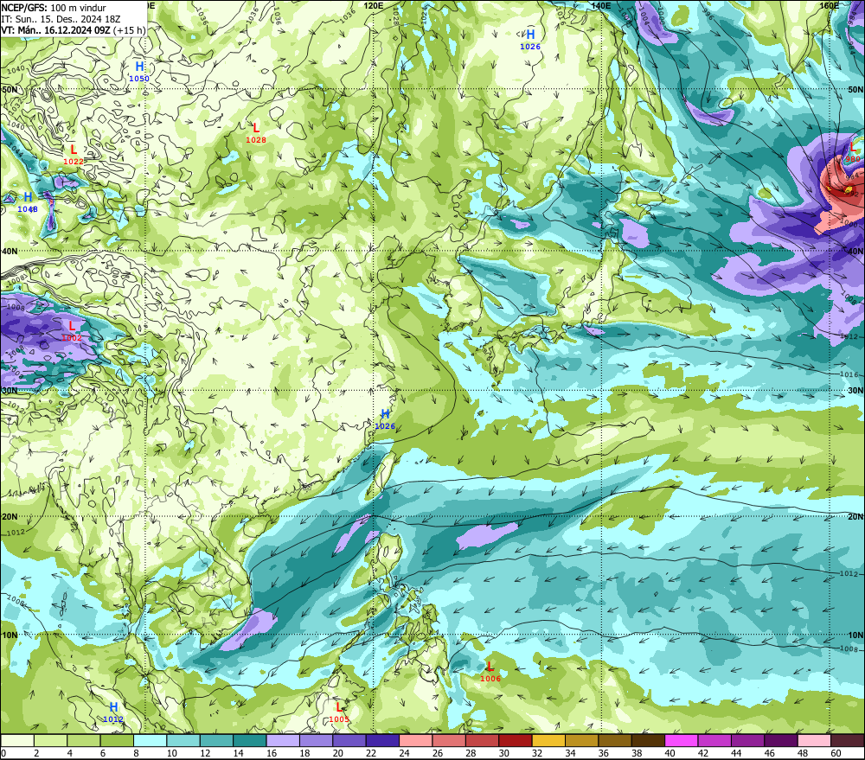This screenshot has height=760, width=865.
Task: Click the left-edge 40N latitude label
Action: coord(10,251)
